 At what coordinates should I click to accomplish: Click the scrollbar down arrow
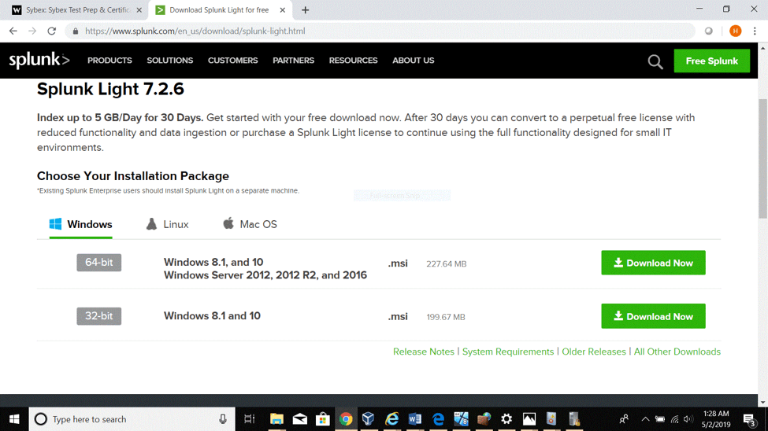(x=762, y=403)
